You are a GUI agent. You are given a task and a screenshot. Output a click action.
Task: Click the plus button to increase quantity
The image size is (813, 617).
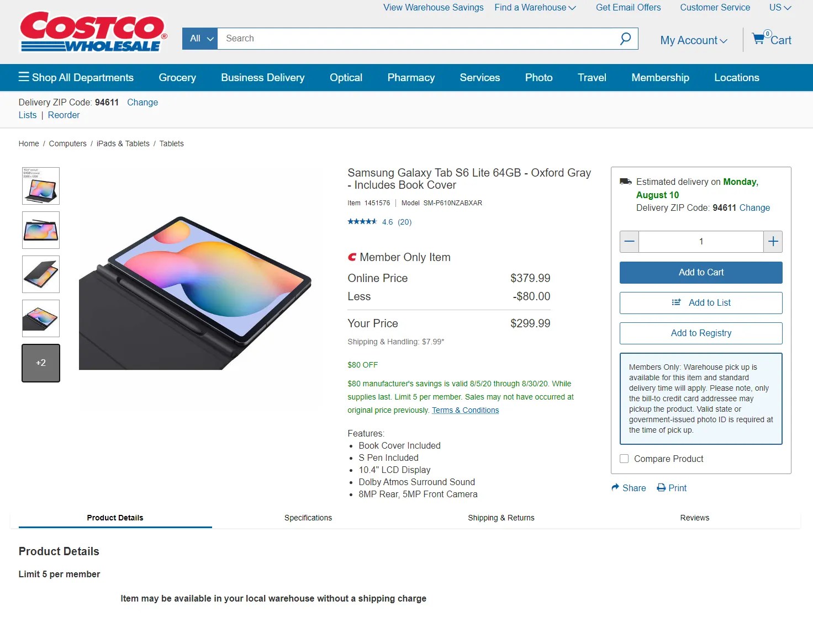click(773, 241)
